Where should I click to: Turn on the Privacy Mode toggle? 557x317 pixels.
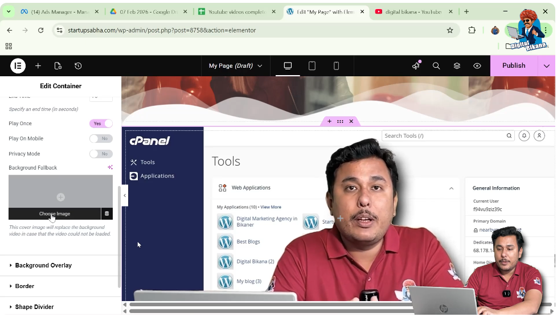coord(101,154)
